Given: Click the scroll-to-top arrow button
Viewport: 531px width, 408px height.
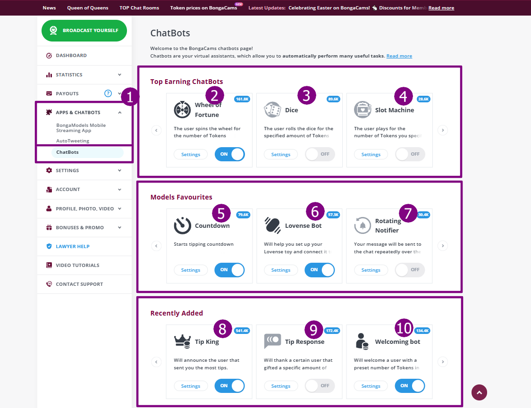Looking at the screenshot, I should click(x=479, y=392).
